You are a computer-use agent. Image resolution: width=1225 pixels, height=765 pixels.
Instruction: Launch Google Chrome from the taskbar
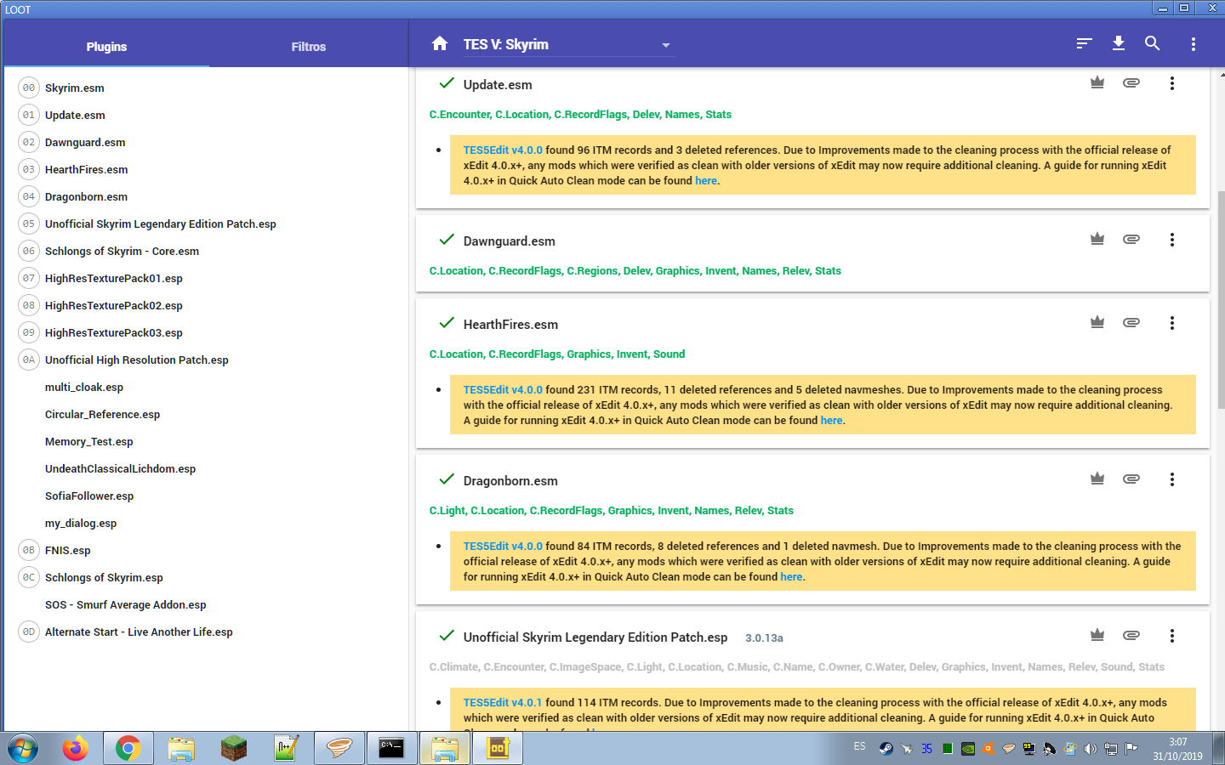coord(128,748)
